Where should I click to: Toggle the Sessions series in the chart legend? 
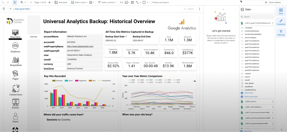pyautogui.click(x=57, y=81)
